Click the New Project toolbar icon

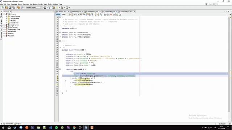(7, 8)
